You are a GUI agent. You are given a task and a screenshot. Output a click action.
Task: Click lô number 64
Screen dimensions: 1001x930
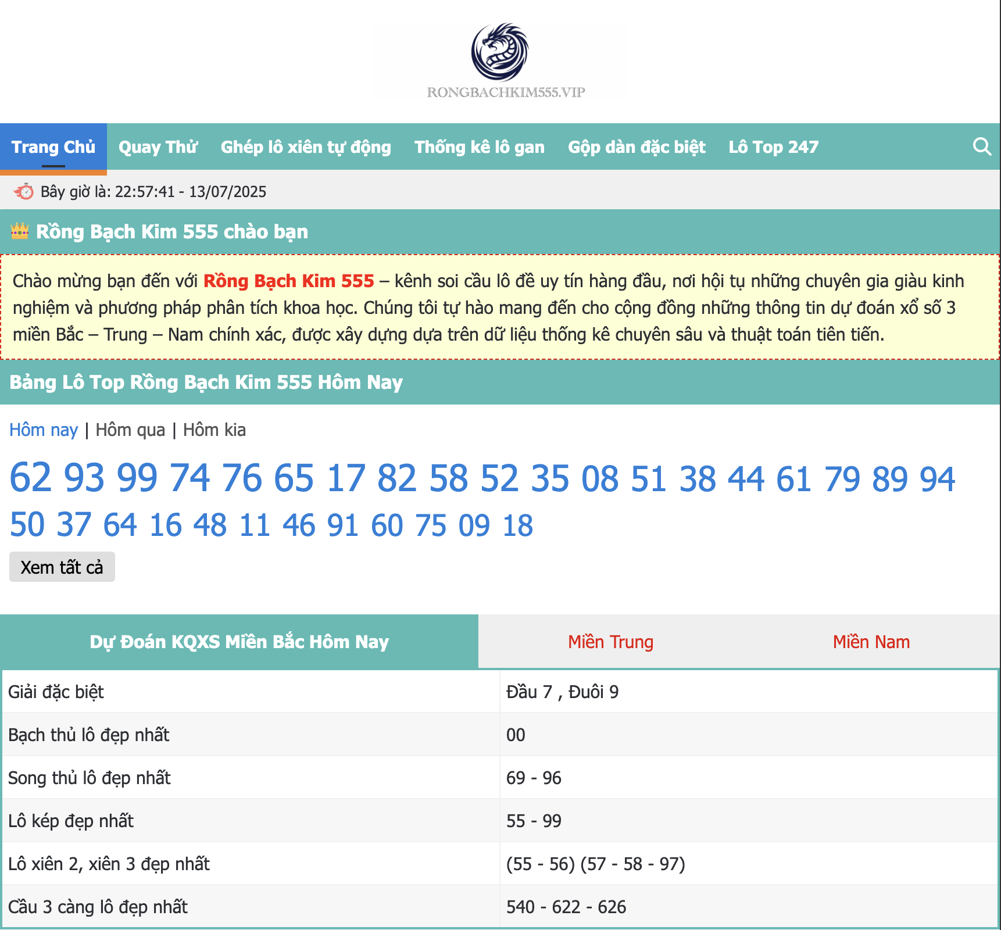pos(120,525)
